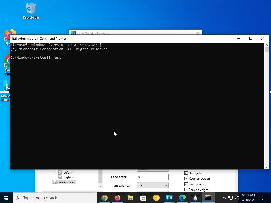Click the Load order input field
271x203 pixels.
click(x=153, y=177)
